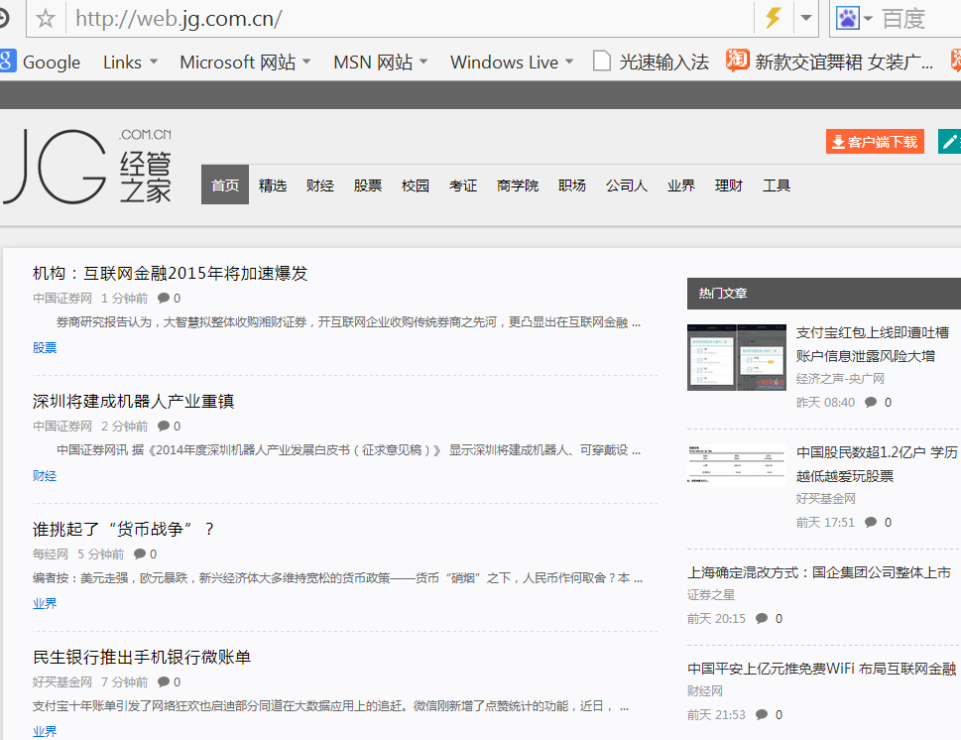This screenshot has width=961, height=740.
Task: Click the lightning bolt speed mode icon
Action: click(x=774, y=18)
